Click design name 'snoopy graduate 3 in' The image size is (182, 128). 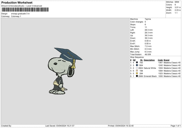20,14
